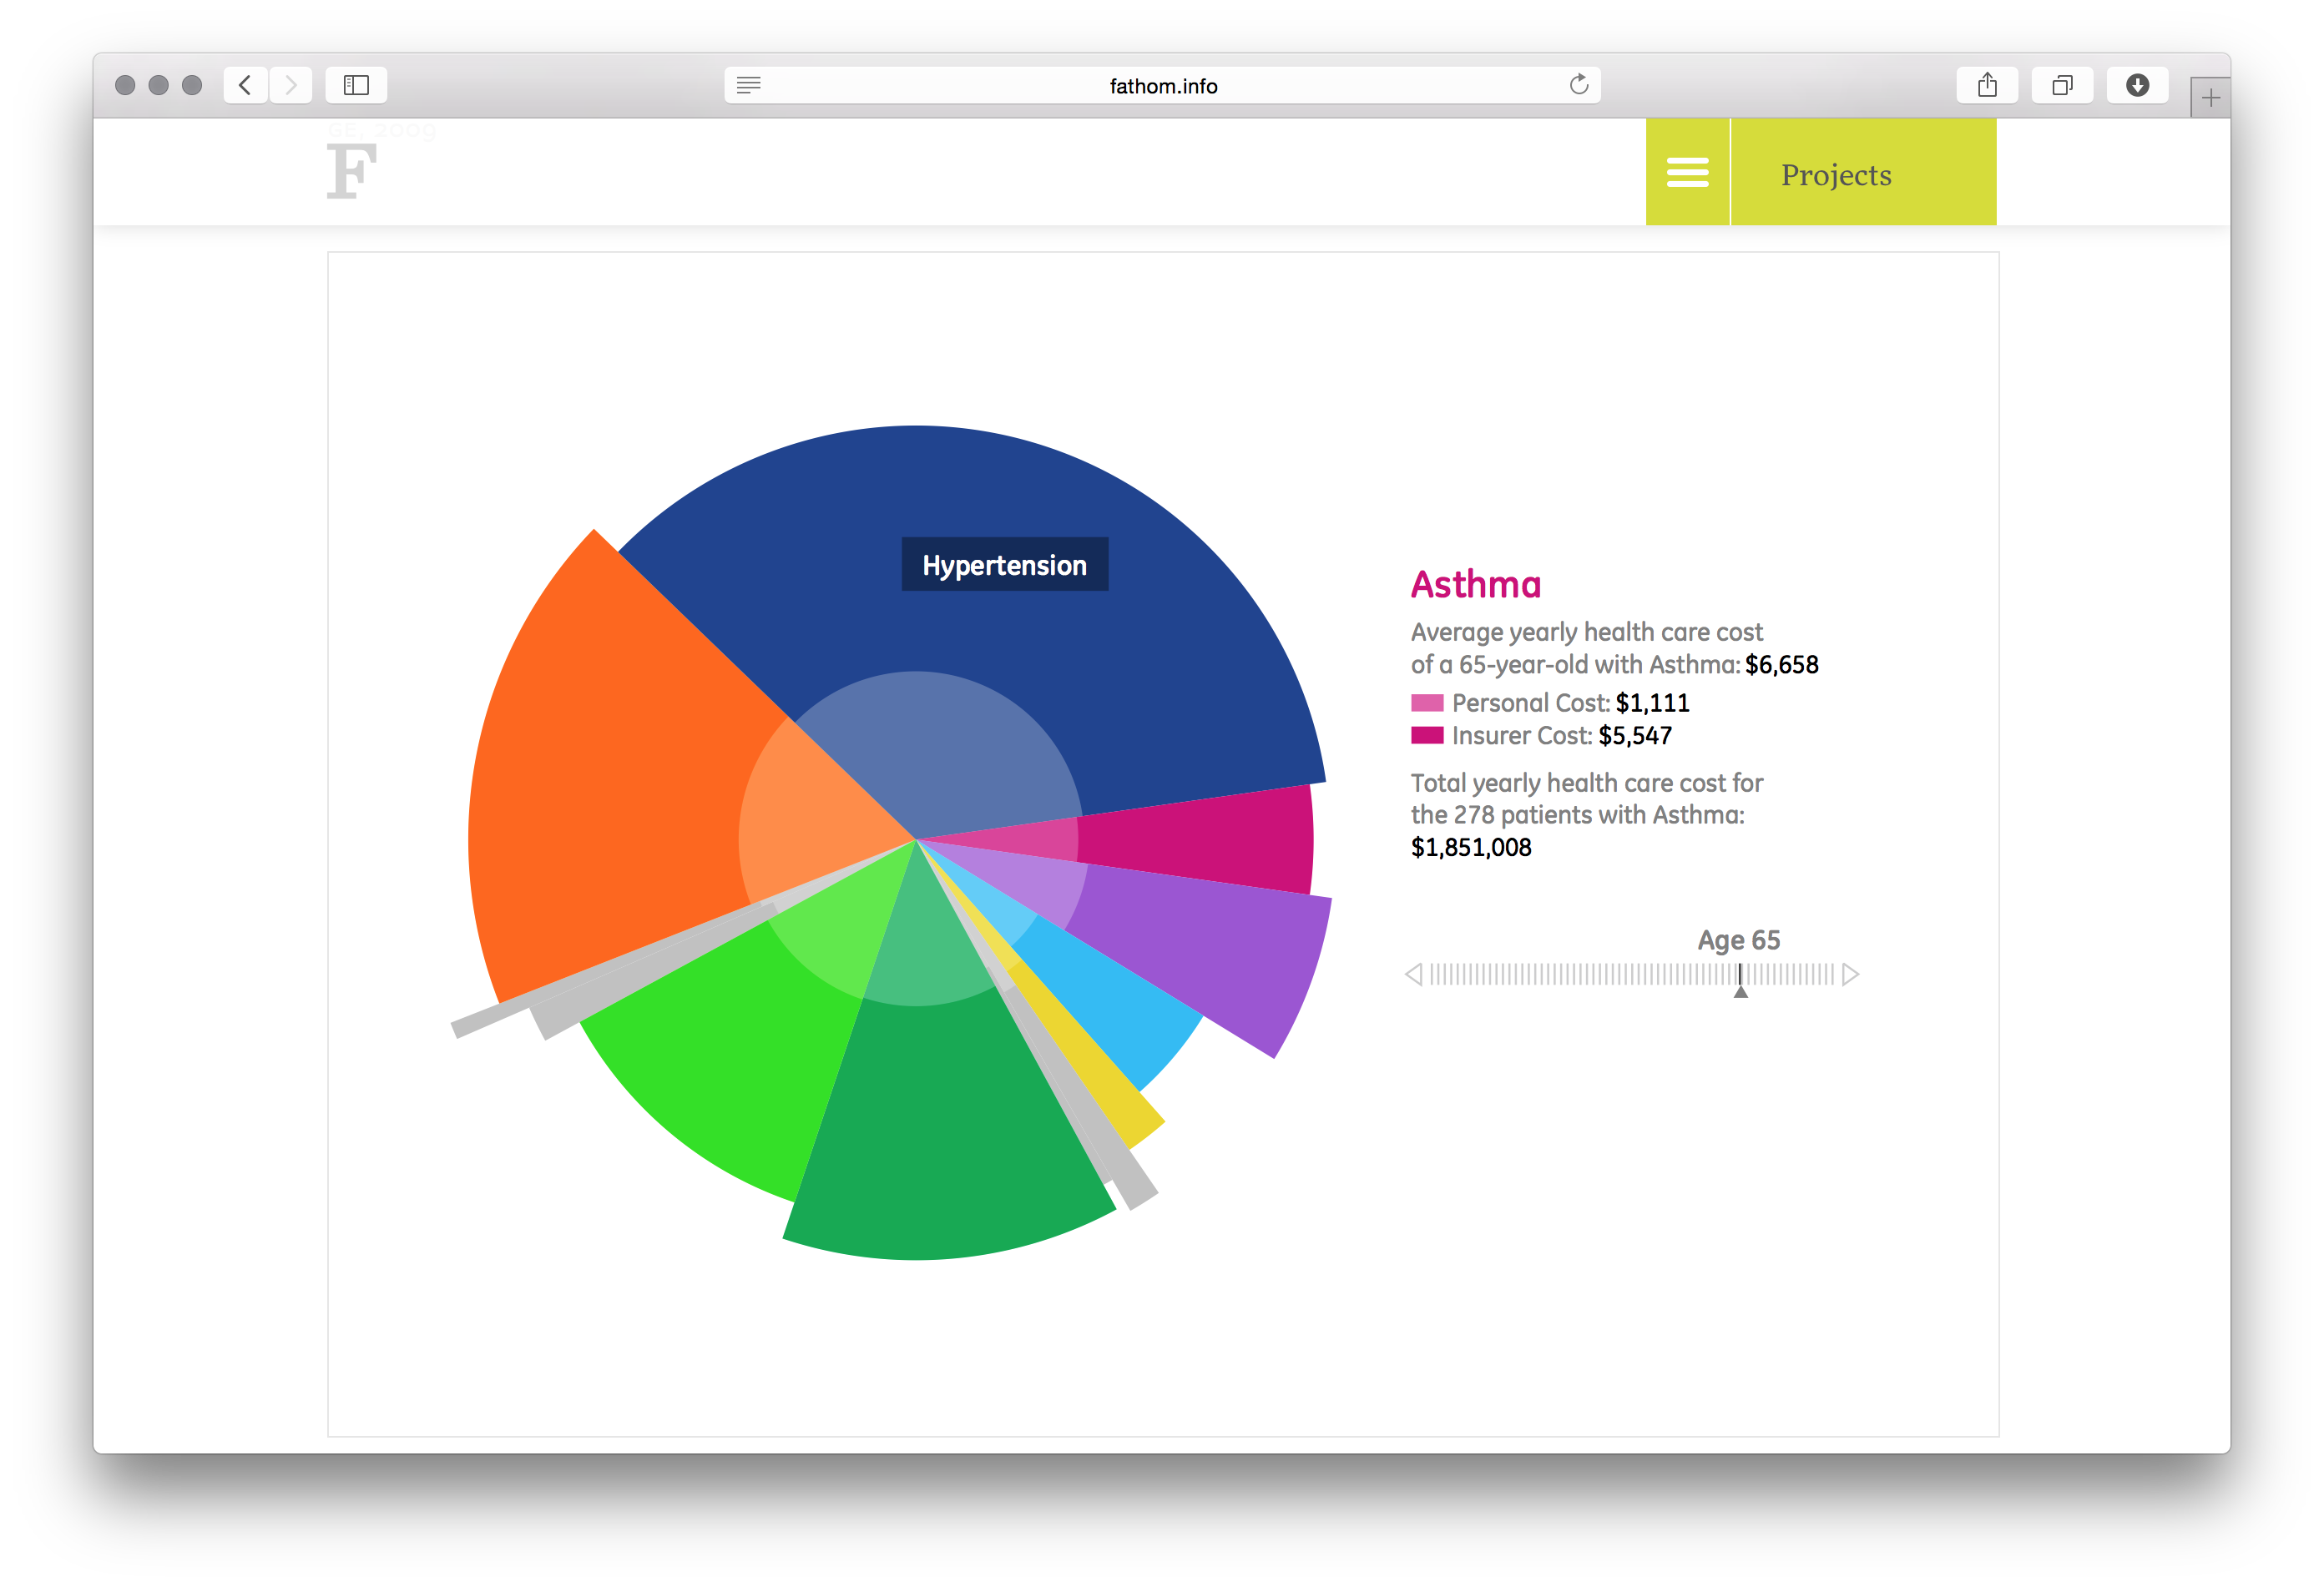Click the fathom.info address bar
The width and height of the screenshot is (2324, 1587).
tap(1163, 86)
